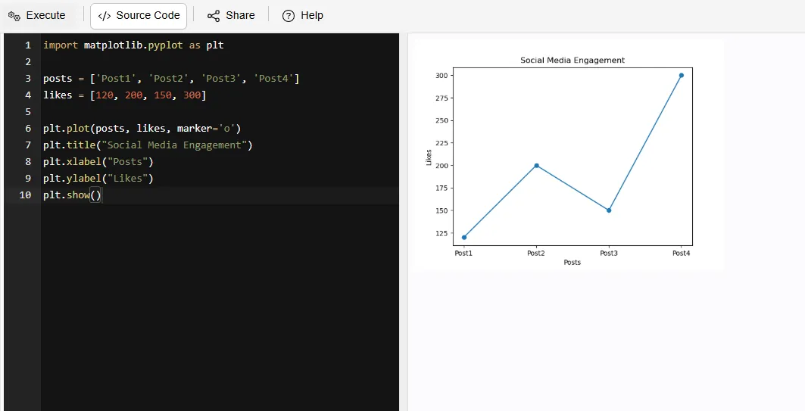Click the plt.ylabel code line
The image size is (805, 411).
pos(98,179)
